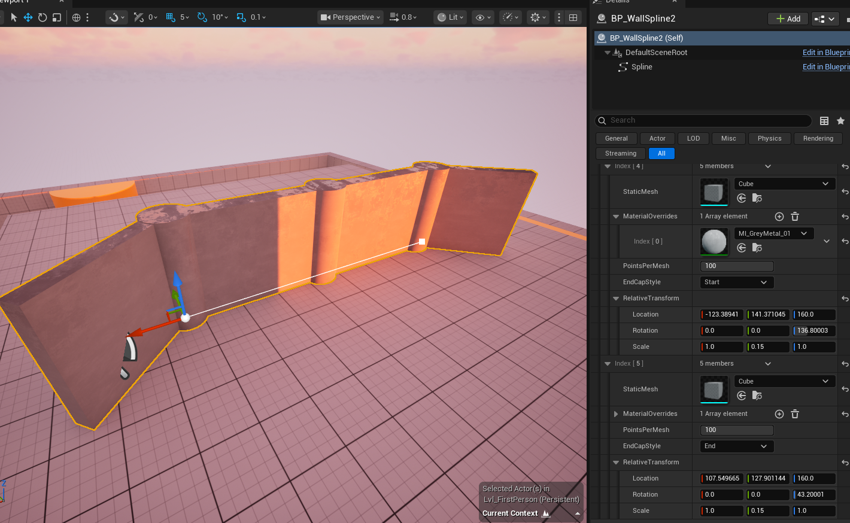Delete all Index [5] MaterialOverrides elements
Image resolution: width=850 pixels, height=523 pixels.
click(795, 414)
